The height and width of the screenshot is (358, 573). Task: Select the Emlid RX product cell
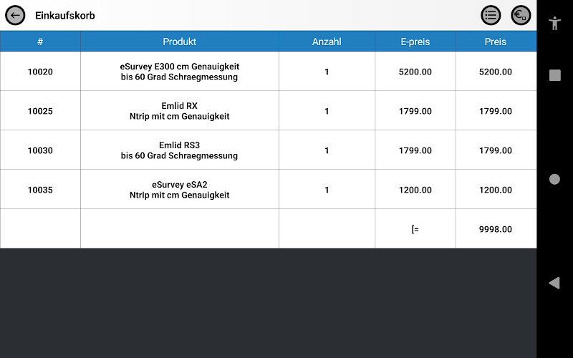pos(180,111)
